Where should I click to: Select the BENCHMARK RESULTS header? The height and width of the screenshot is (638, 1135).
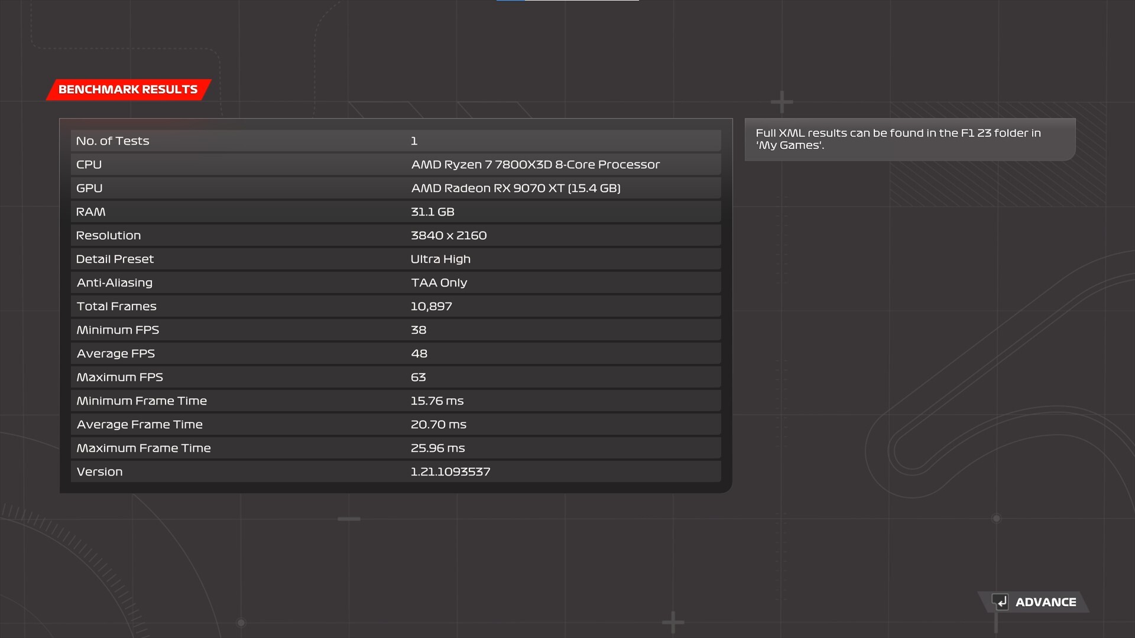(128, 90)
